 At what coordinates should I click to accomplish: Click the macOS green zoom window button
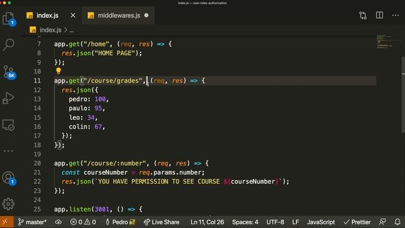click(x=9, y=3)
